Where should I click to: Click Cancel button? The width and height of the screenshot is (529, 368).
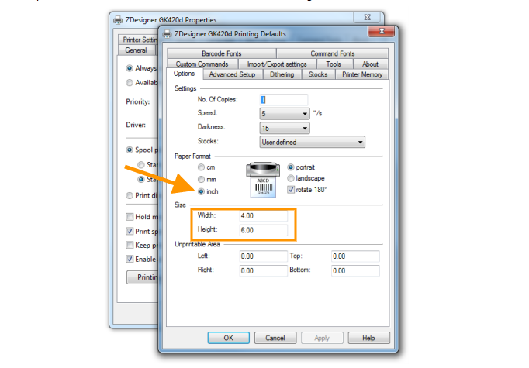coord(275,338)
